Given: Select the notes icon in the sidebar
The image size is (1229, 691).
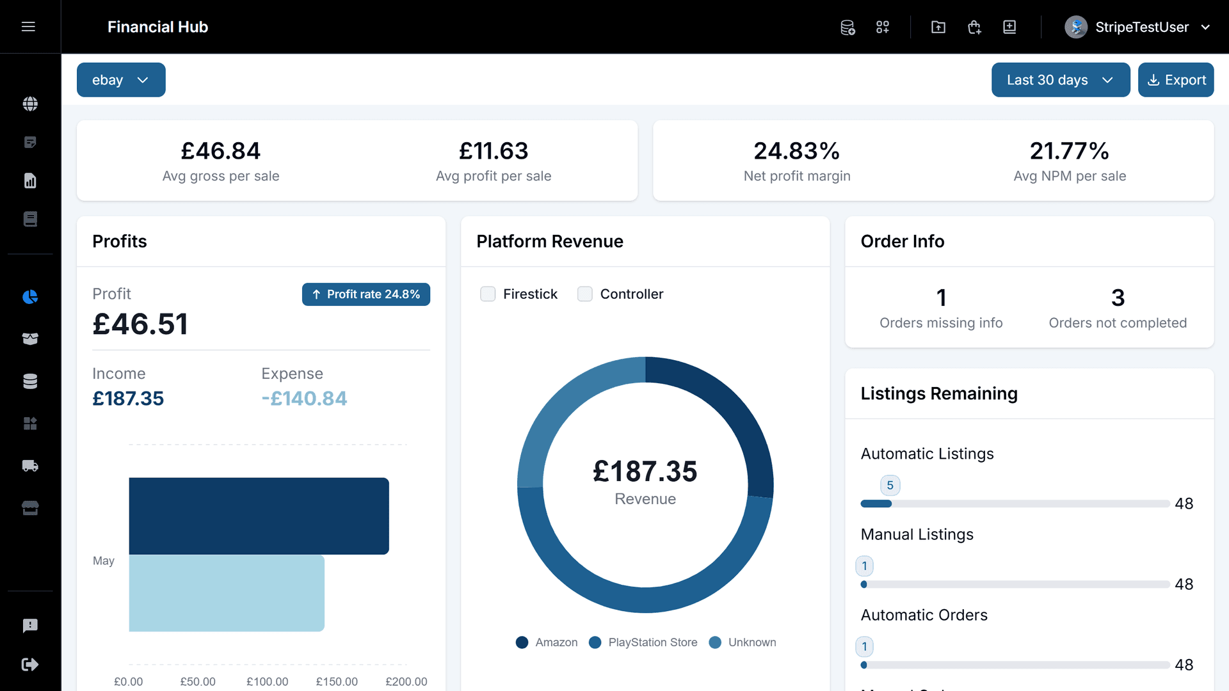Looking at the screenshot, I should [30, 142].
